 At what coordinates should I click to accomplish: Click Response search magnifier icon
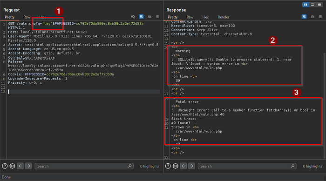point(293,166)
